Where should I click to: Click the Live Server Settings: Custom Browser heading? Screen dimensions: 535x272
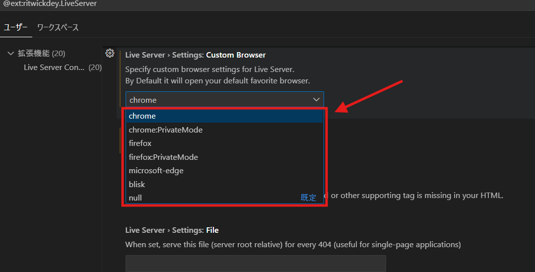click(x=196, y=55)
